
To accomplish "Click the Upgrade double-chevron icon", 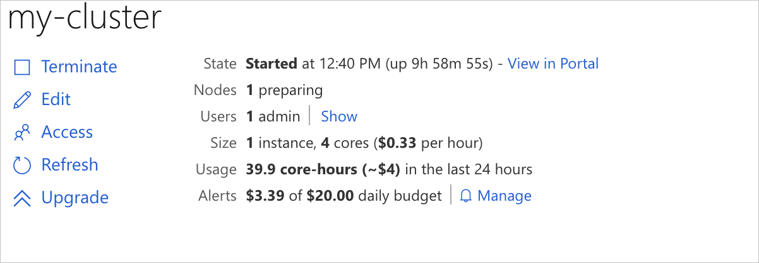I will tap(22, 198).
